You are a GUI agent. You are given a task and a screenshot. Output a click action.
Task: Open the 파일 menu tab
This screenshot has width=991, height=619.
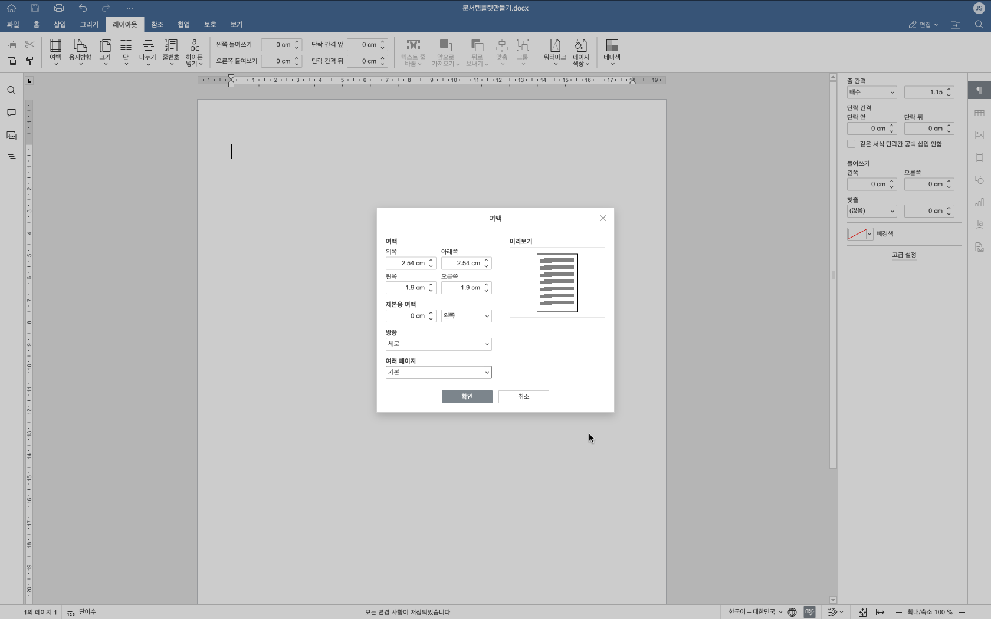coord(13,25)
